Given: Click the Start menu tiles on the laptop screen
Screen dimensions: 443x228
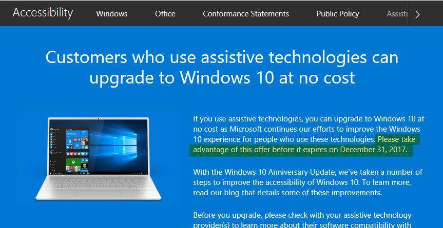Looking at the screenshot, I should point(77,150).
